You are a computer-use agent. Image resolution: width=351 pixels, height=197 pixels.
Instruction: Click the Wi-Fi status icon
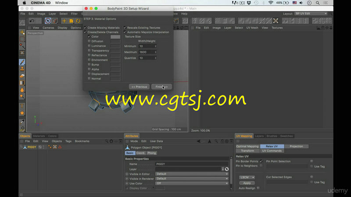click(271, 3)
